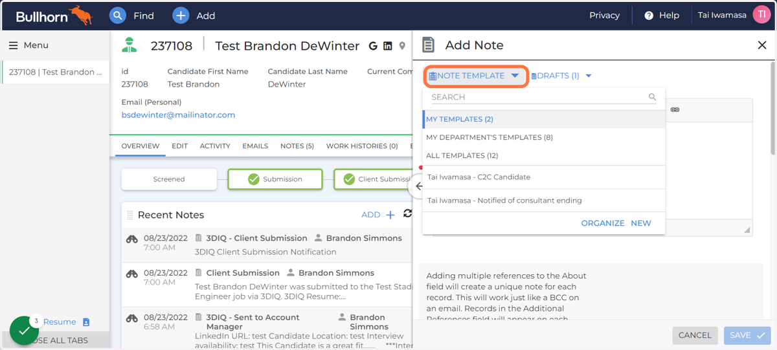This screenshot has width=777, height=350.
Task: Click the TI user avatar
Action: [761, 15]
